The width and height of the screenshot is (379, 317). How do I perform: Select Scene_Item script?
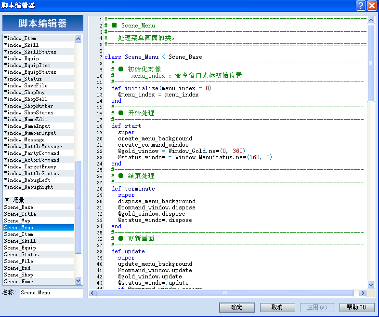coord(39,234)
